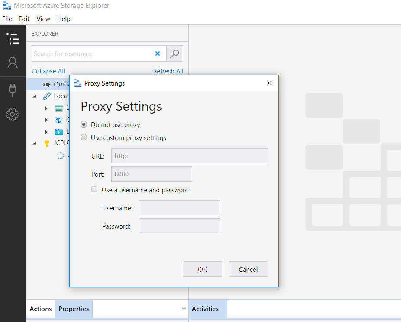
Task: Open the Connect dialog via the plug icon
Action: click(13, 90)
